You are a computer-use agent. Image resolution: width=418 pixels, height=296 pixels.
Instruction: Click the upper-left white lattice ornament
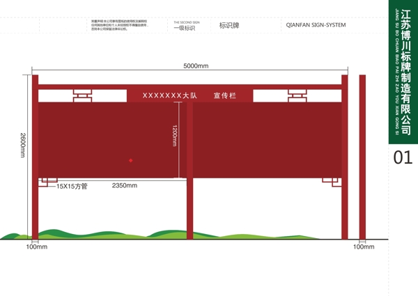click(x=83, y=95)
